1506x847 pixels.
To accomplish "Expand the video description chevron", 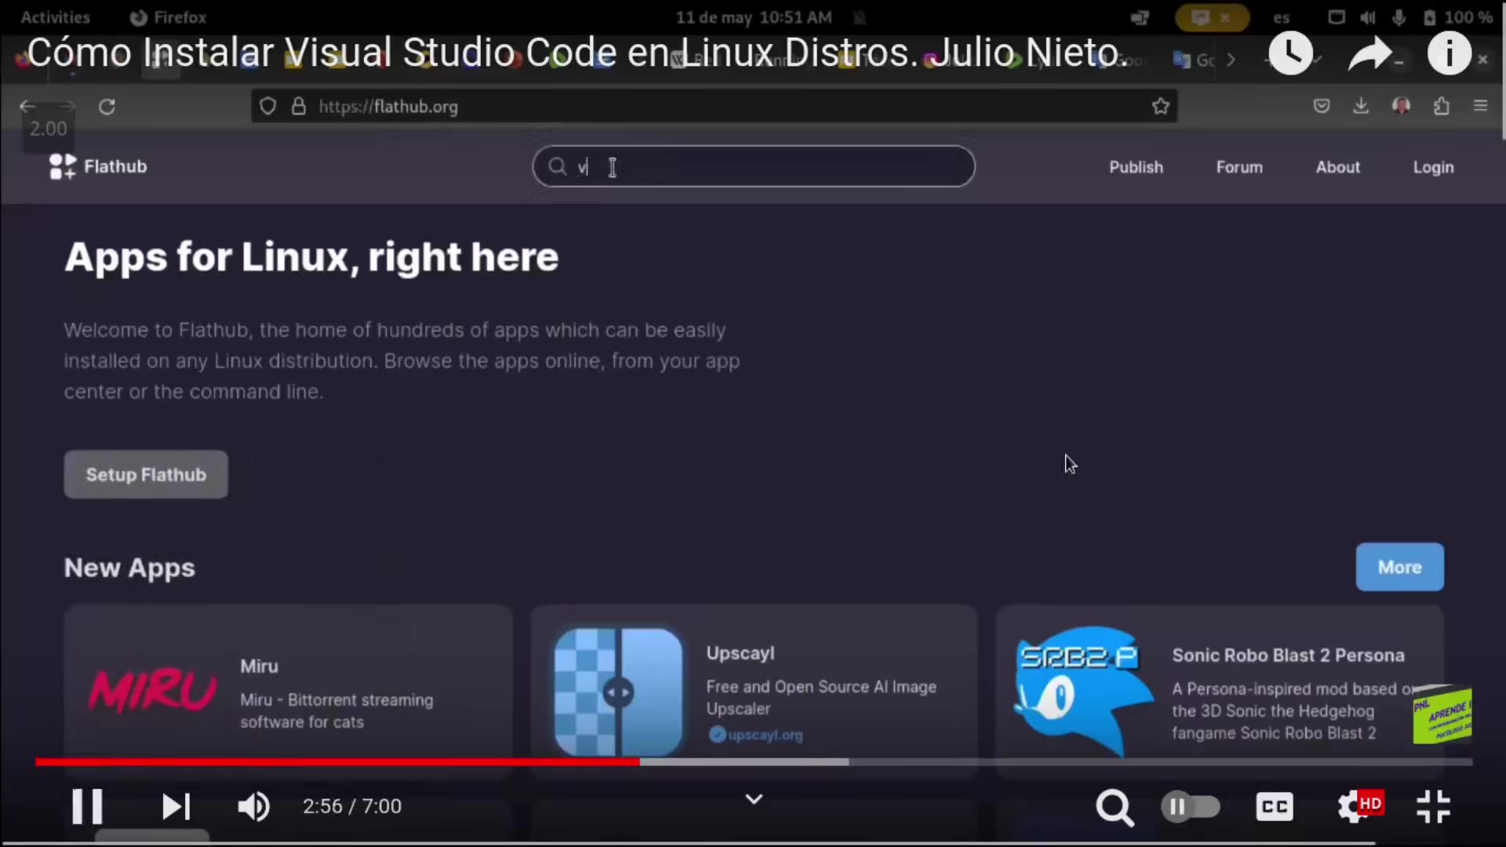I will (x=753, y=798).
